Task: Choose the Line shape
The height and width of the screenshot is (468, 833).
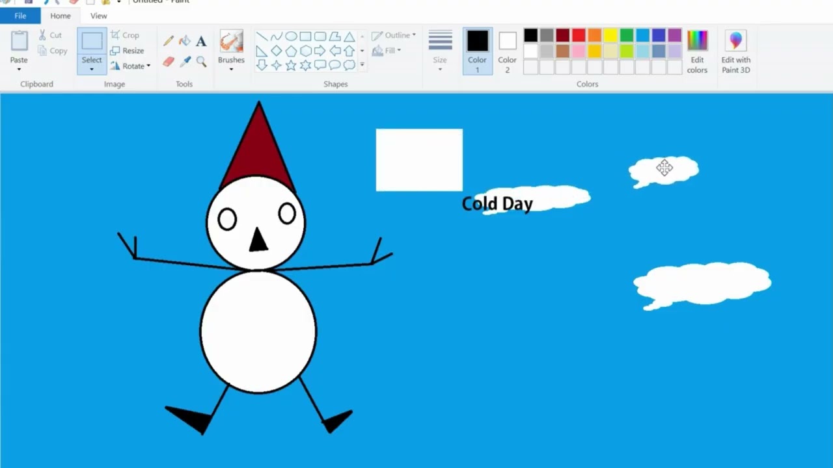Action: point(262,36)
